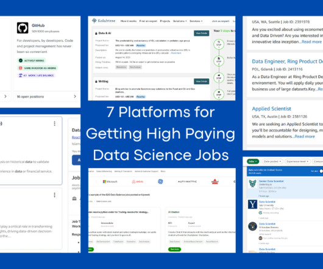Image resolution: width=323 pixels, height=269 pixels.
Task: Expand the Jobs green filter dropdown
Action: click(253, 161)
